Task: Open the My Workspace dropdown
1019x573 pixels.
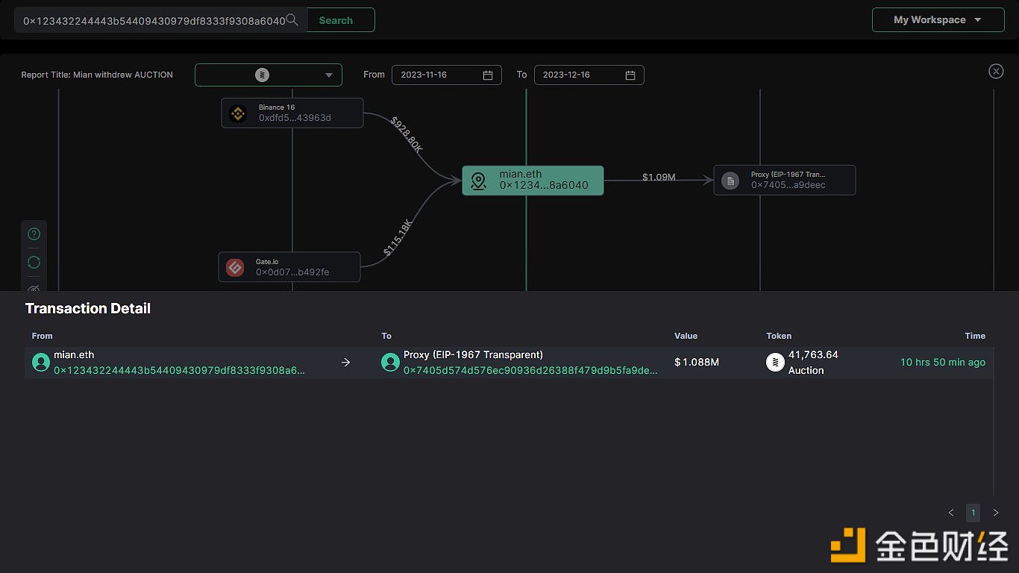Action: (x=938, y=19)
